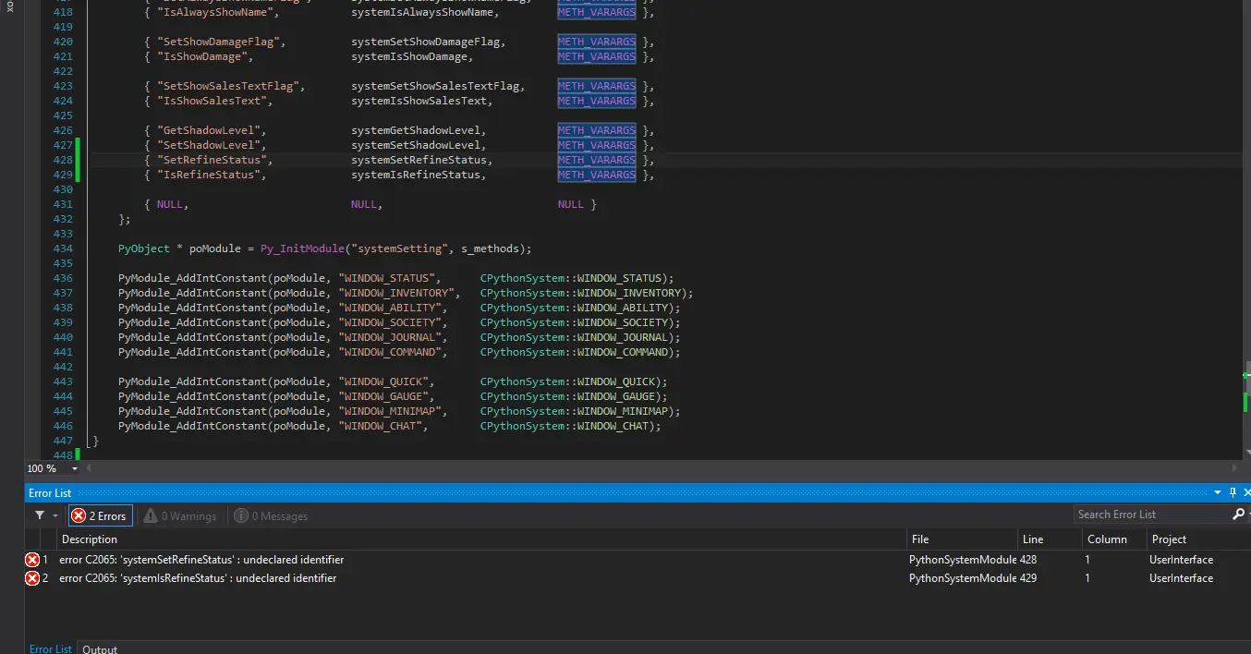The image size is (1251, 654).
Task: Open the Error List window position dropdown arrow
Action: tap(1218, 493)
